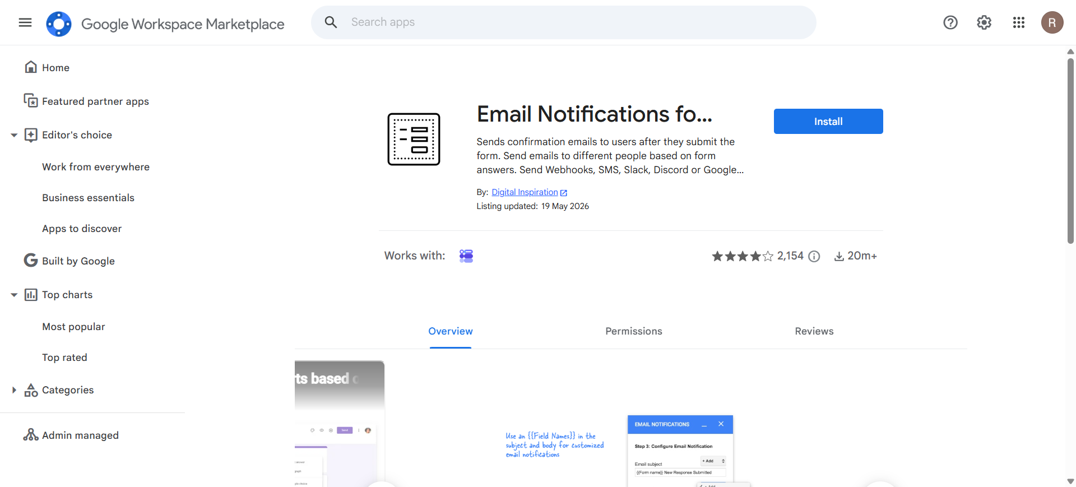Click the Top charts icon
Screen dimensions: 1076x487
[x=31, y=295]
